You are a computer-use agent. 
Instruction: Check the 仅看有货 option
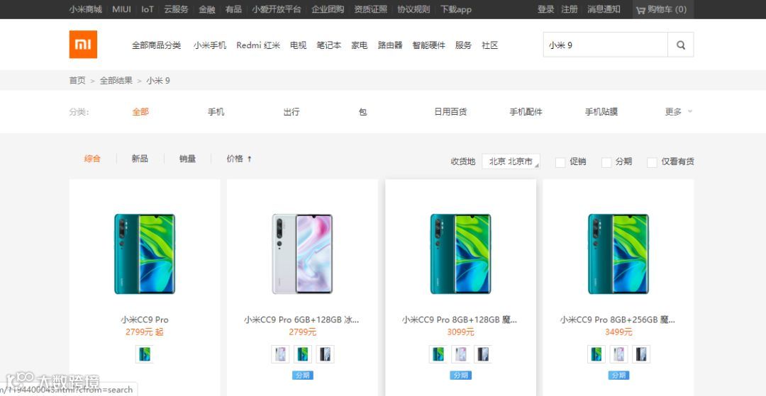click(652, 162)
